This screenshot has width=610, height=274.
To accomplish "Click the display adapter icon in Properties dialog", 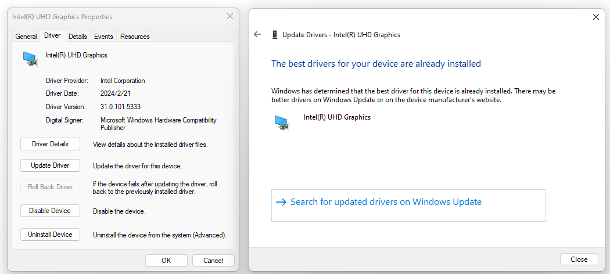I will [x=30, y=59].
